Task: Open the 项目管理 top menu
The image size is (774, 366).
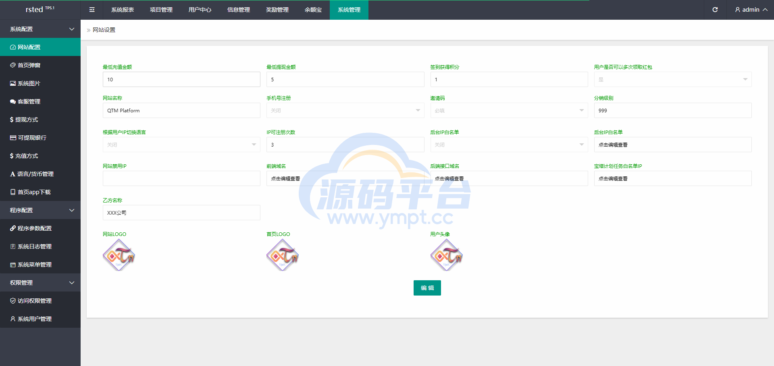Action: pyautogui.click(x=161, y=10)
